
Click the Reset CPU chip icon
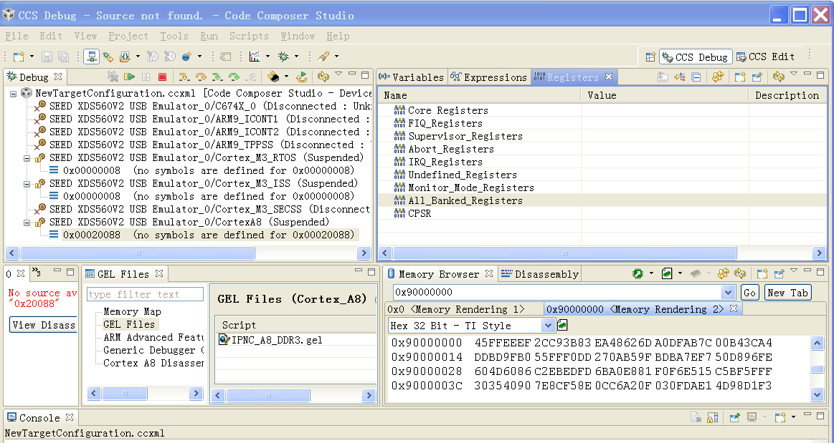pos(273,77)
